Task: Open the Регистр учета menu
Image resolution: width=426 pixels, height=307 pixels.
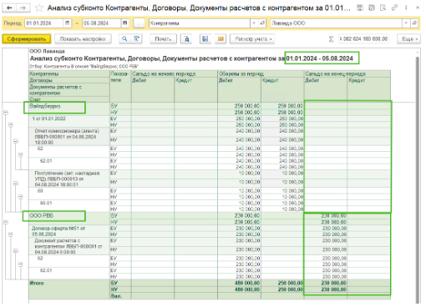Action: pyautogui.click(x=252, y=39)
